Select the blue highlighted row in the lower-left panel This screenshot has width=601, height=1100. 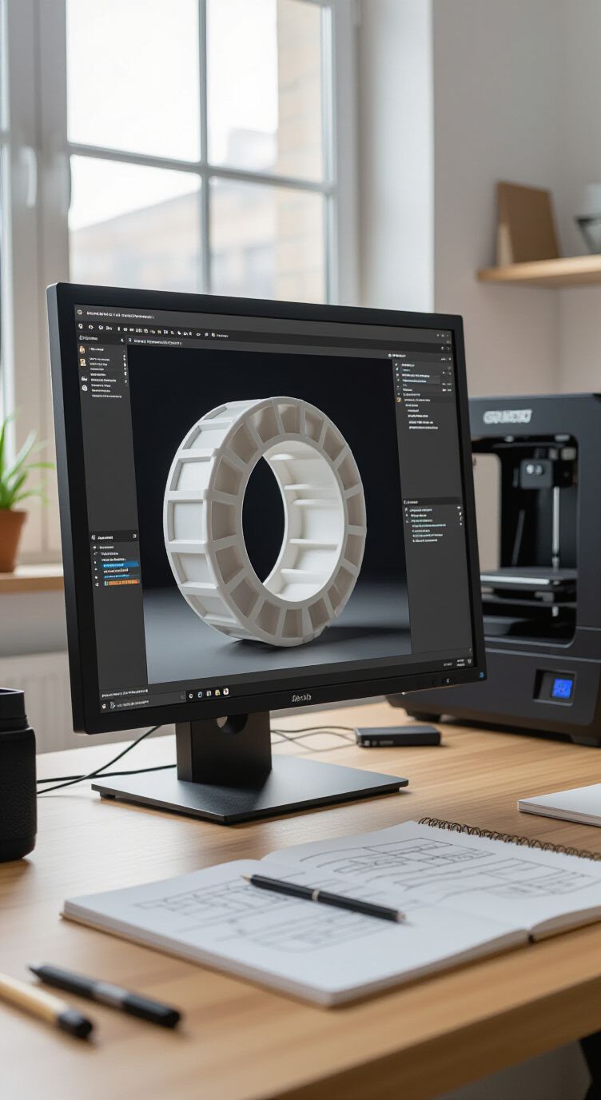[x=120, y=564]
